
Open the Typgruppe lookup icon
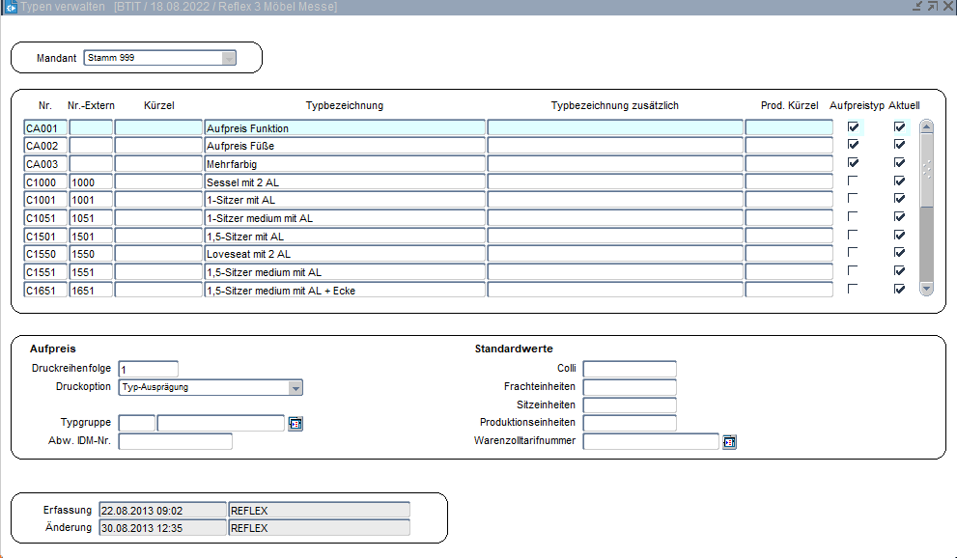tap(296, 423)
